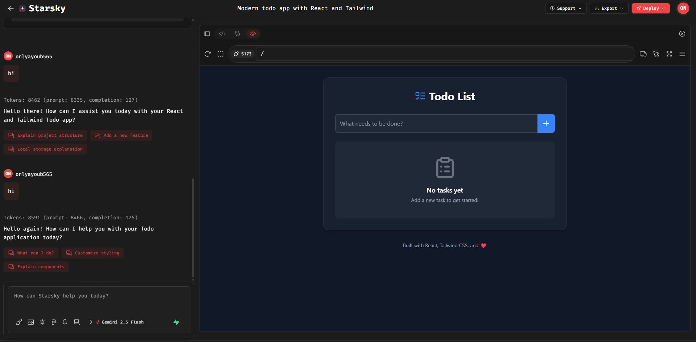Toggle the sun theme icon in chat toolbar

(x=42, y=322)
